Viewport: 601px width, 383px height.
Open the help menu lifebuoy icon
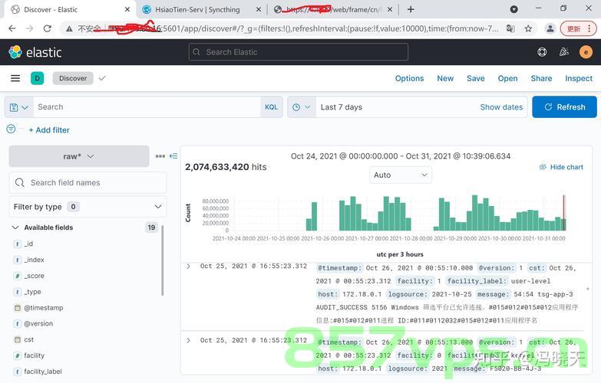click(542, 52)
